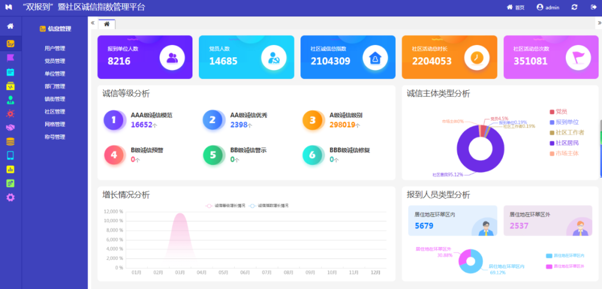Open the settings gear in left sidebar
Image resolution: width=602 pixels, height=289 pixels.
[10, 197]
